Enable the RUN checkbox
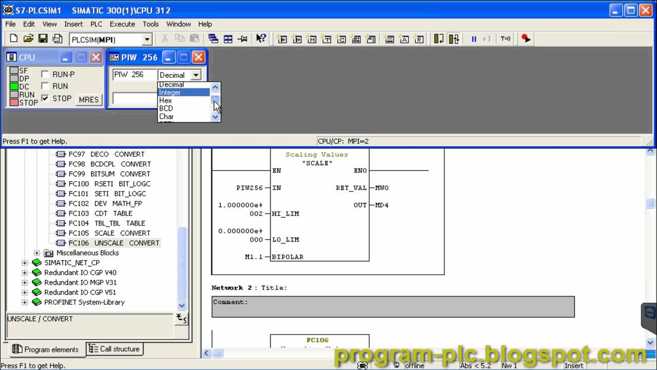Viewport: 657px width, 370px height. coord(45,86)
